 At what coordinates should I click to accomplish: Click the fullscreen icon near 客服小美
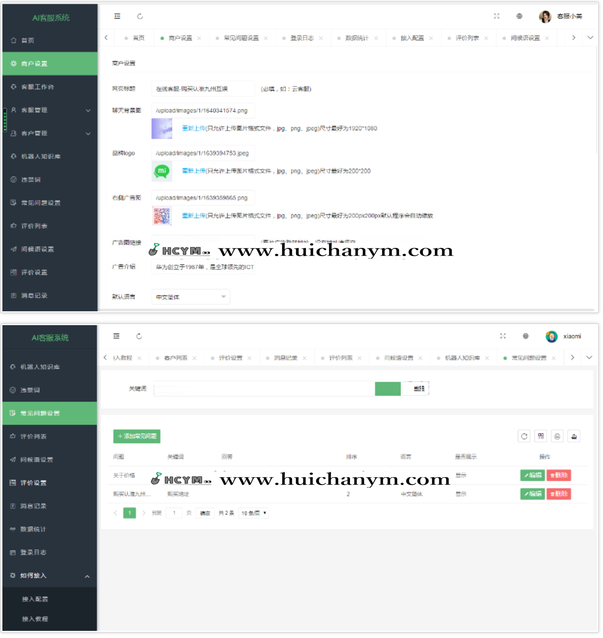coord(496,16)
